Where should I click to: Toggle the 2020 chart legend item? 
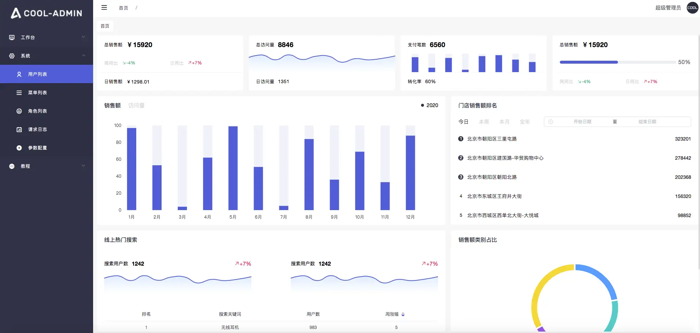click(x=429, y=105)
